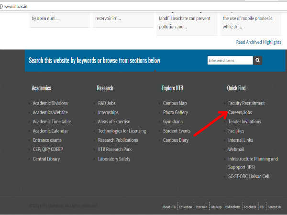This screenshot has width=287, height=215.
Task: Click the Careers/Jobs link
Action: tap(240, 112)
